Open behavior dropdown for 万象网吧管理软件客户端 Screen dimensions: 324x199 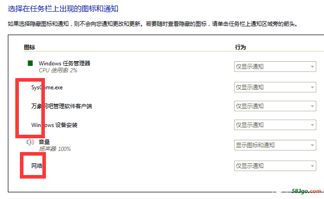[x=275, y=106]
